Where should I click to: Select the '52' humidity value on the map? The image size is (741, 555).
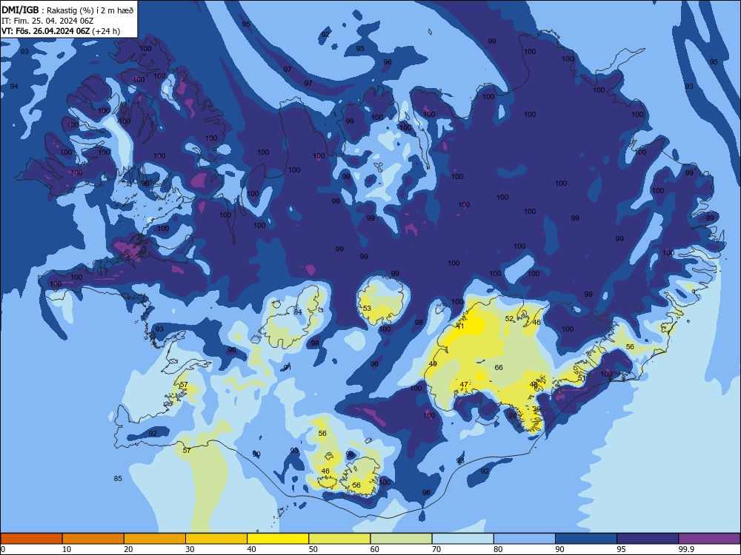(x=509, y=318)
